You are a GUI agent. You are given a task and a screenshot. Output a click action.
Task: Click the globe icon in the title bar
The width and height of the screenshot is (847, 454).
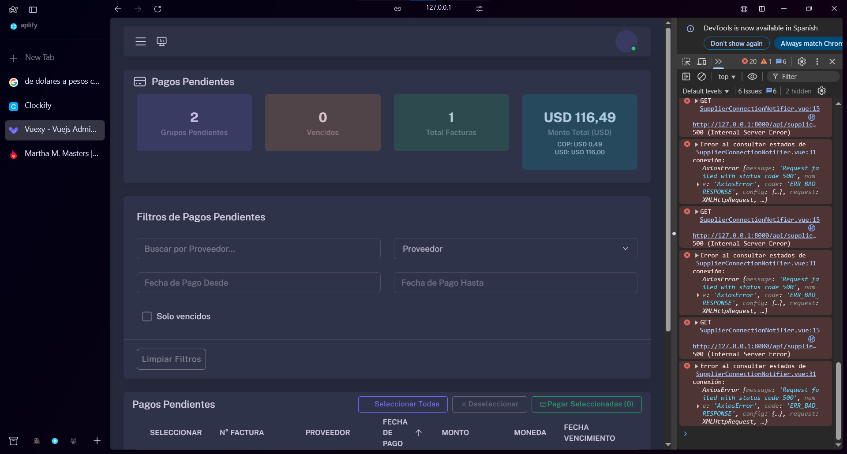(744, 9)
